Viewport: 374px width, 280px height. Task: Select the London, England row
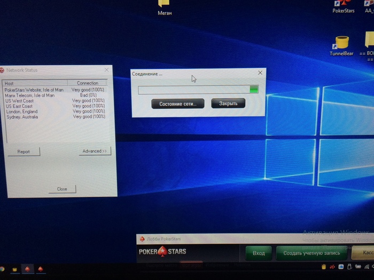pos(54,111)
